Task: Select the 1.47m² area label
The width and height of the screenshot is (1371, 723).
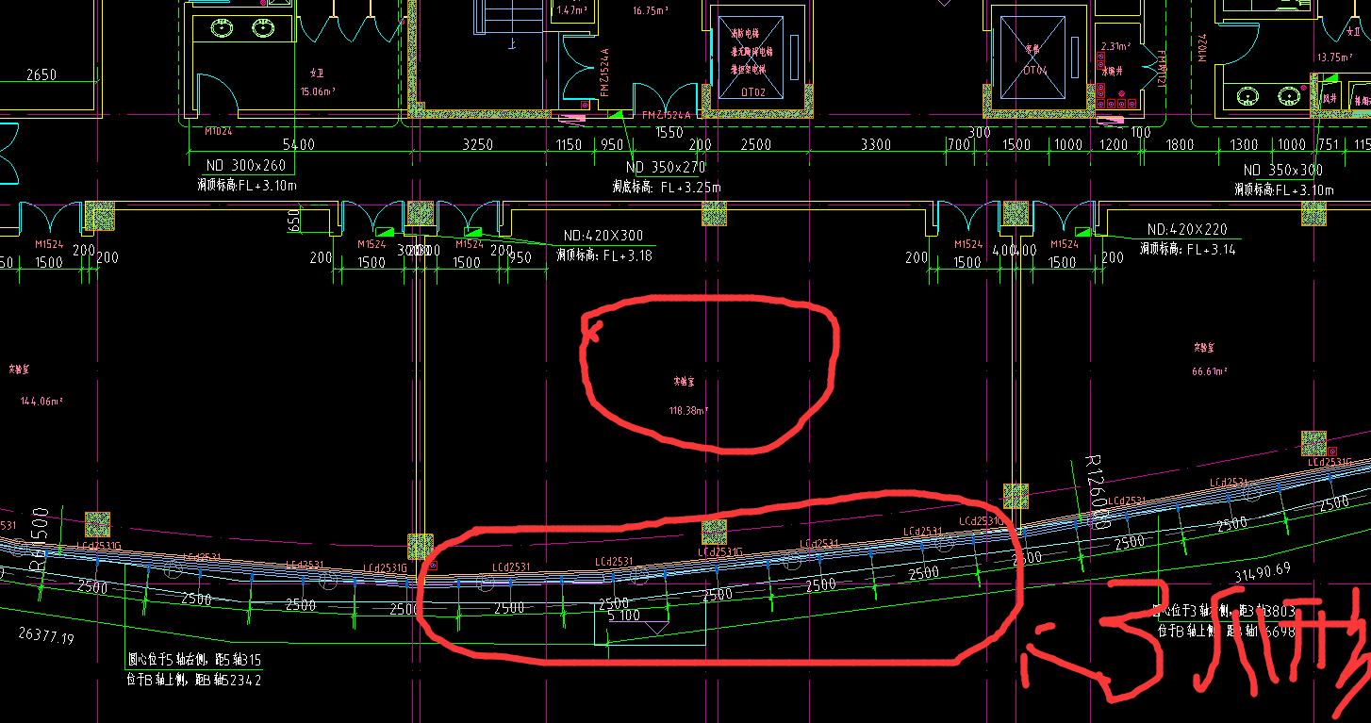Action: tap(571, 10)
